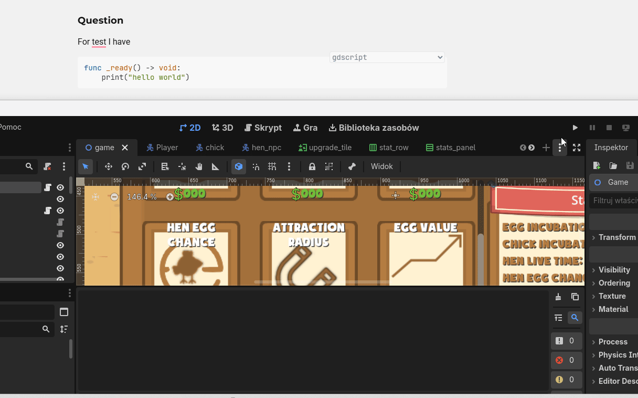The image size is (638, 398).
Task: Lock the selected node with padlock icon
Action: pos(312,166)
